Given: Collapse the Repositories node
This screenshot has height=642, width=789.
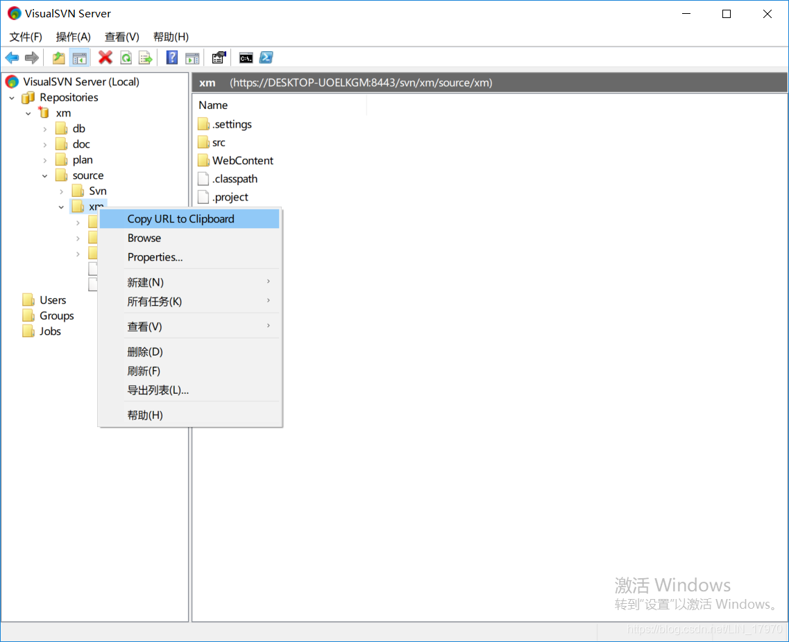Looking at the screenshot, I should [x=12, y=98].
